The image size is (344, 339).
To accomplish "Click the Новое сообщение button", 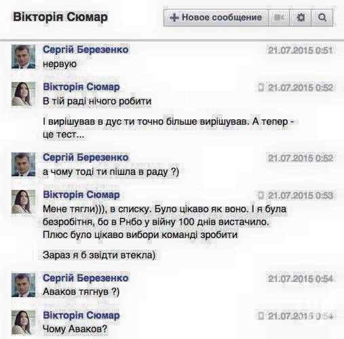I will pyautogui.click(x=216, y=18).
